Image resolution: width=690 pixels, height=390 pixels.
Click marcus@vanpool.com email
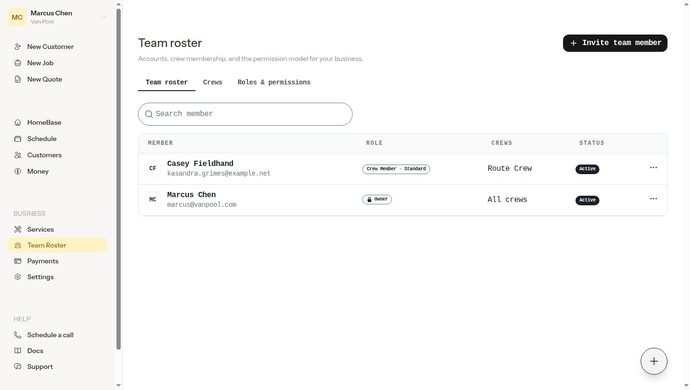click(202, 204)
